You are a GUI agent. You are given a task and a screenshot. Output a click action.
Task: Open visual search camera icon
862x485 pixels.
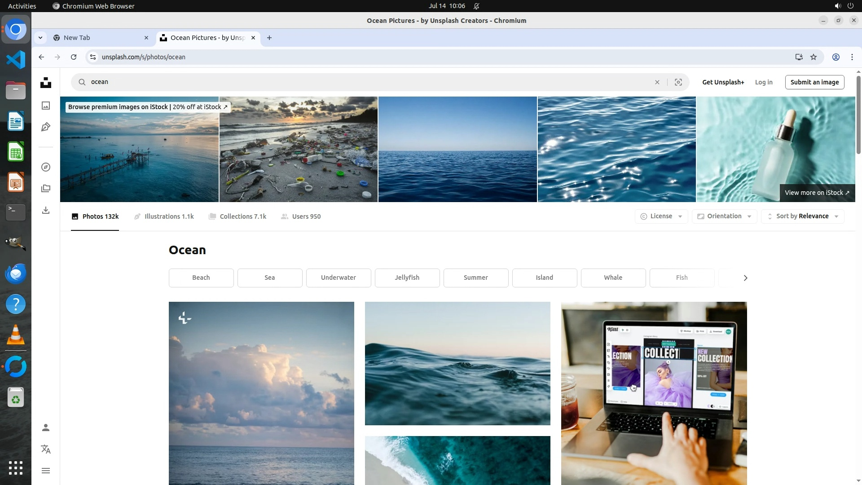678,82
